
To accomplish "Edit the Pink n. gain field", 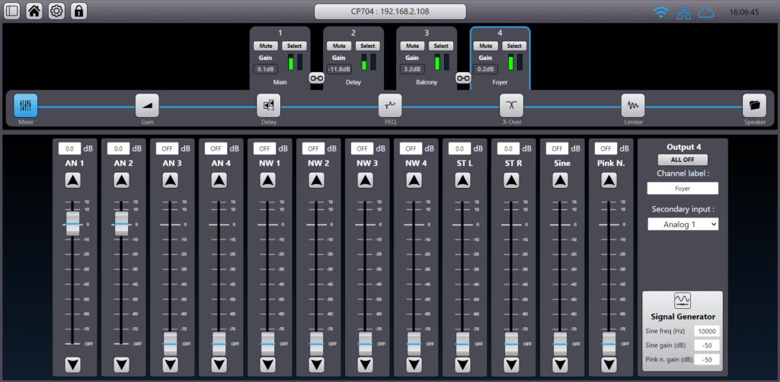I will click(x=707, y=359).
